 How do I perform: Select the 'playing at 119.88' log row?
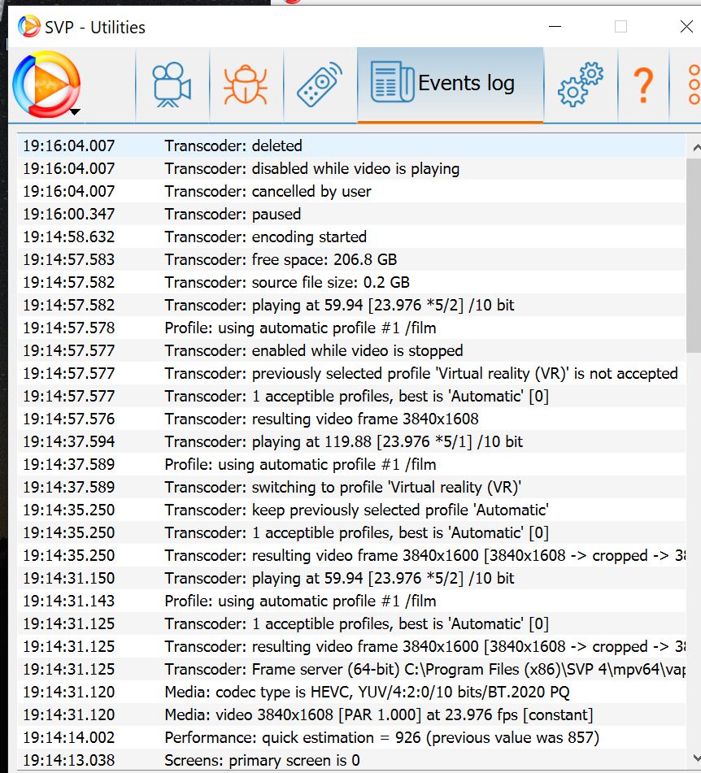342,442
